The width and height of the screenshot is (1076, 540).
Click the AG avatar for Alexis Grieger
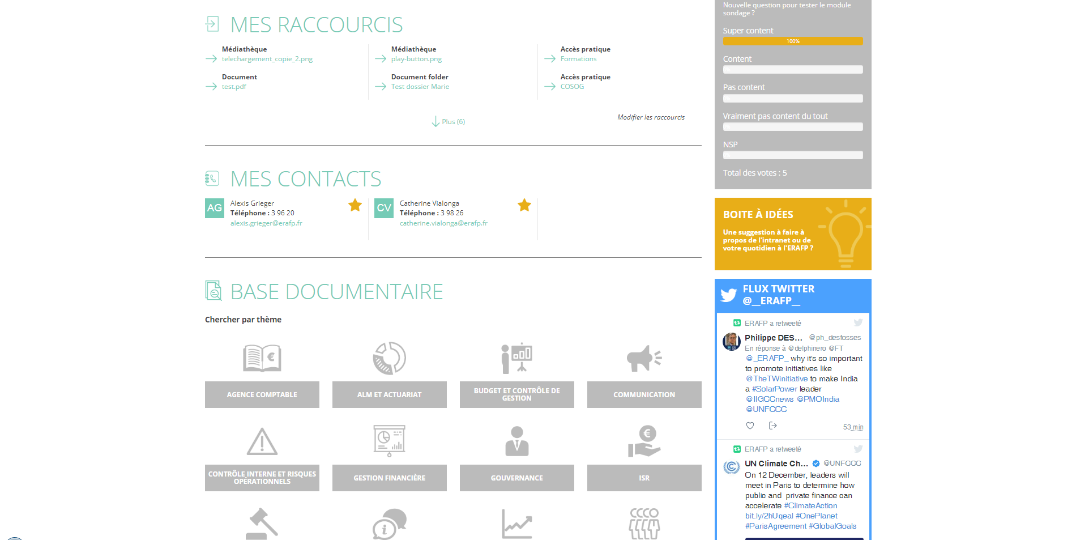215,208
